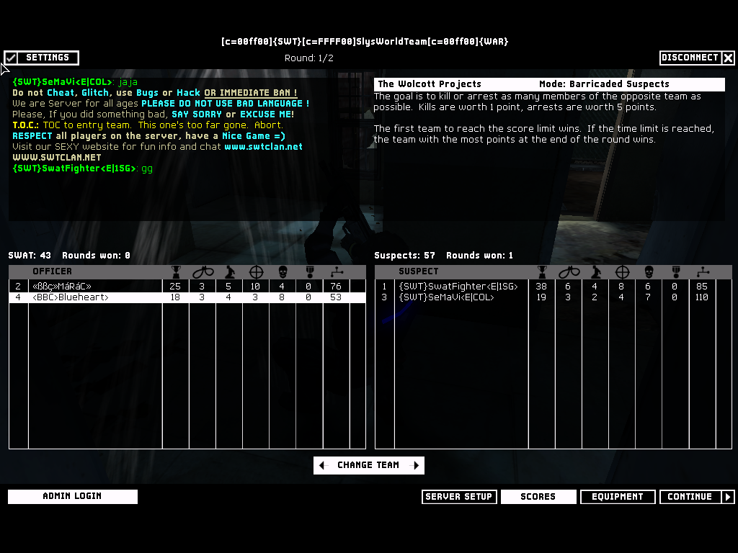
Task: Click left arrow of Change Team
Action: (322, 466)
